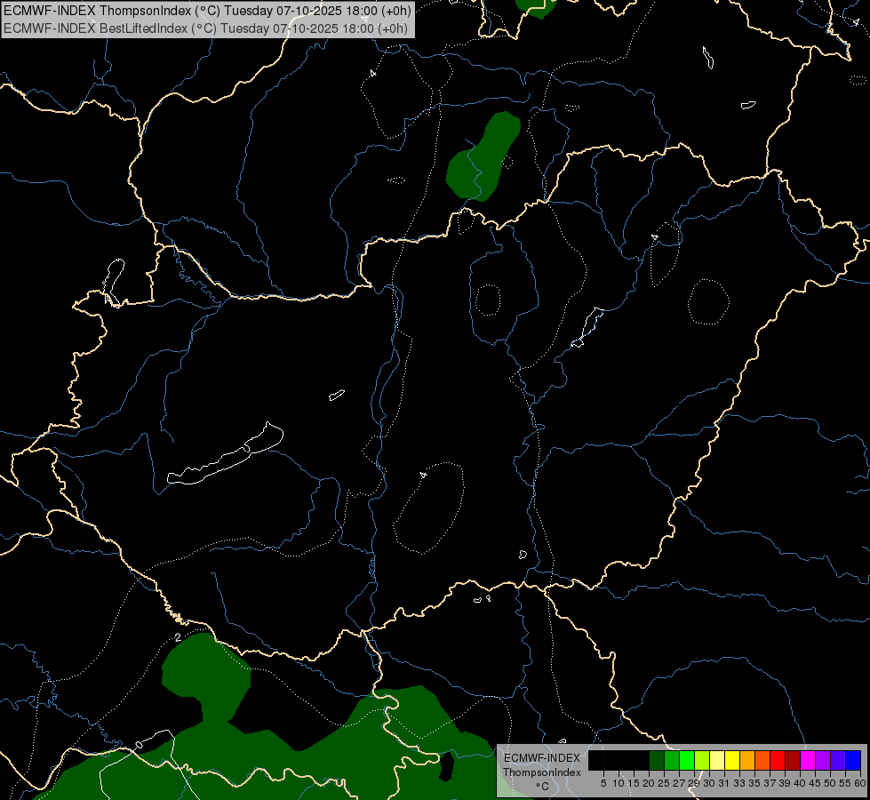Click the dark green 20–25 legend swatch
The width and height of the screenshot is (870, 800).
(x=657, y=760)
